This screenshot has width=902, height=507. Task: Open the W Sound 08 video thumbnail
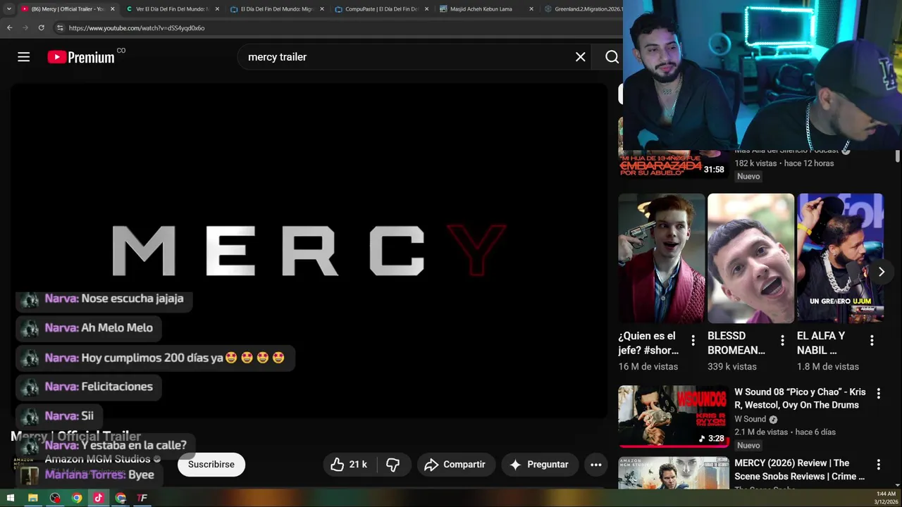(674, 416)
